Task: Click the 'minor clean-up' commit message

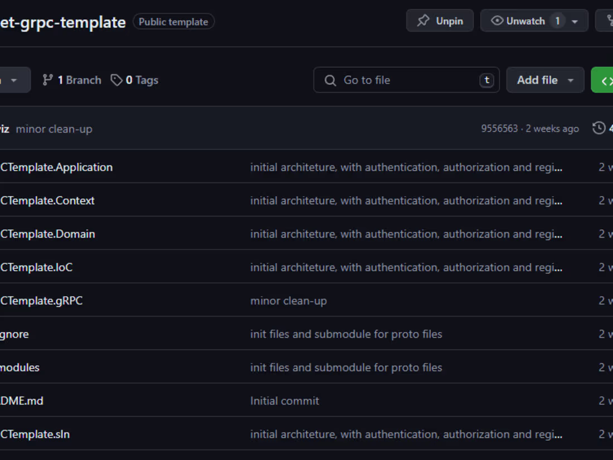Action: [54, 129]
